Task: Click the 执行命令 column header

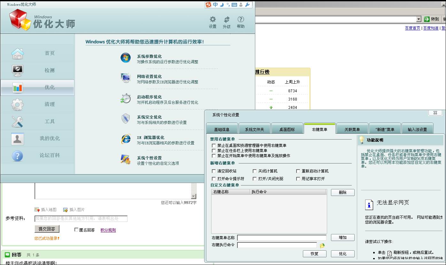Action: tap(288, 192)
